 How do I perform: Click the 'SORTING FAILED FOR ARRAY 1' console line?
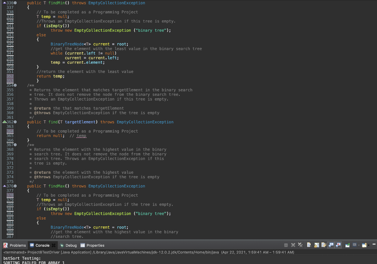point(34,263)
